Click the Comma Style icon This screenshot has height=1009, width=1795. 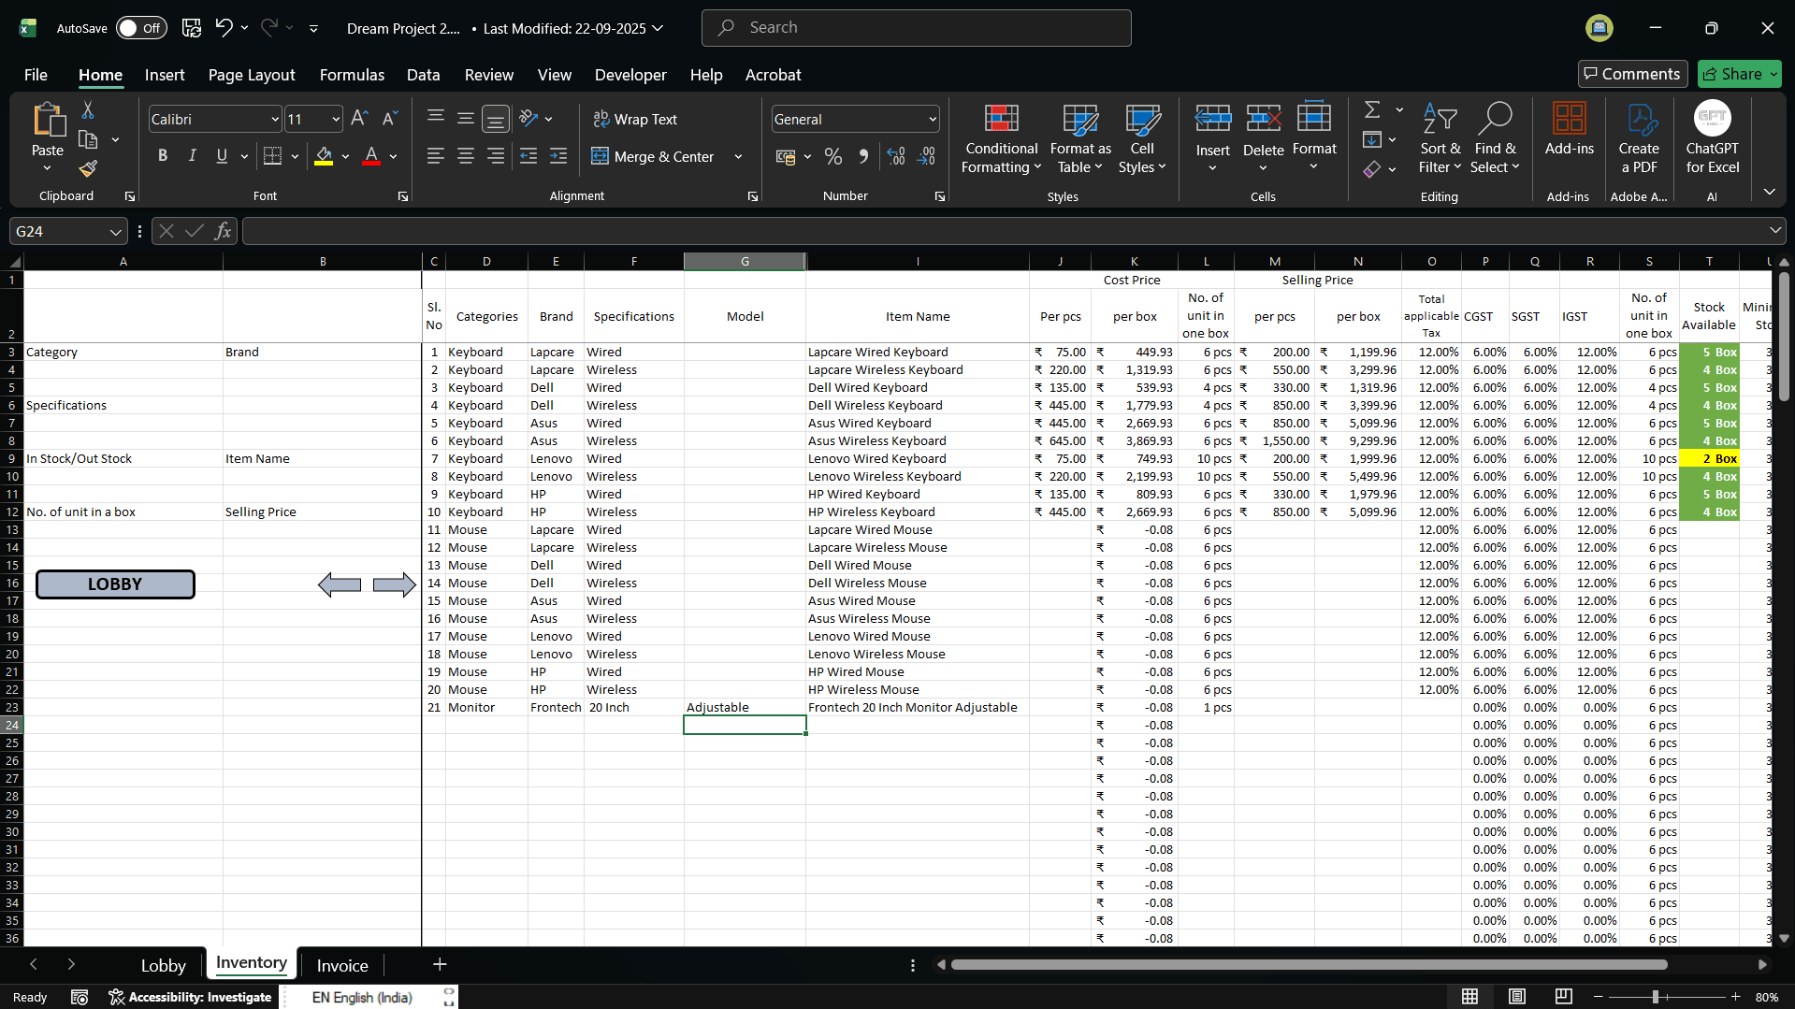pos(863,156)
